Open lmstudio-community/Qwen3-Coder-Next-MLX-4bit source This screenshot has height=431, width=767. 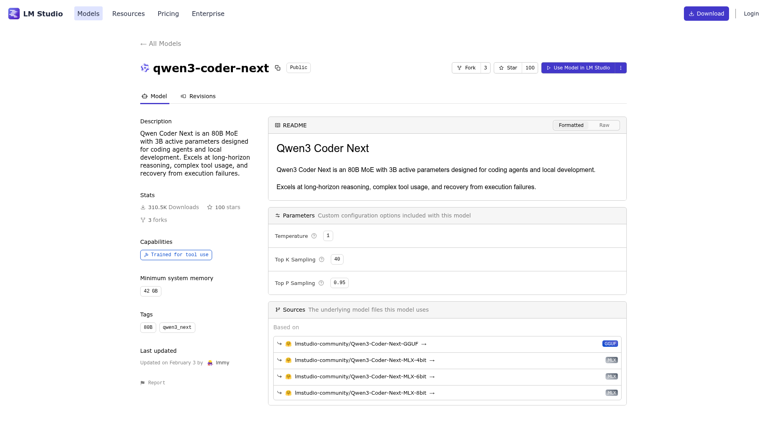tap(360, 360)
